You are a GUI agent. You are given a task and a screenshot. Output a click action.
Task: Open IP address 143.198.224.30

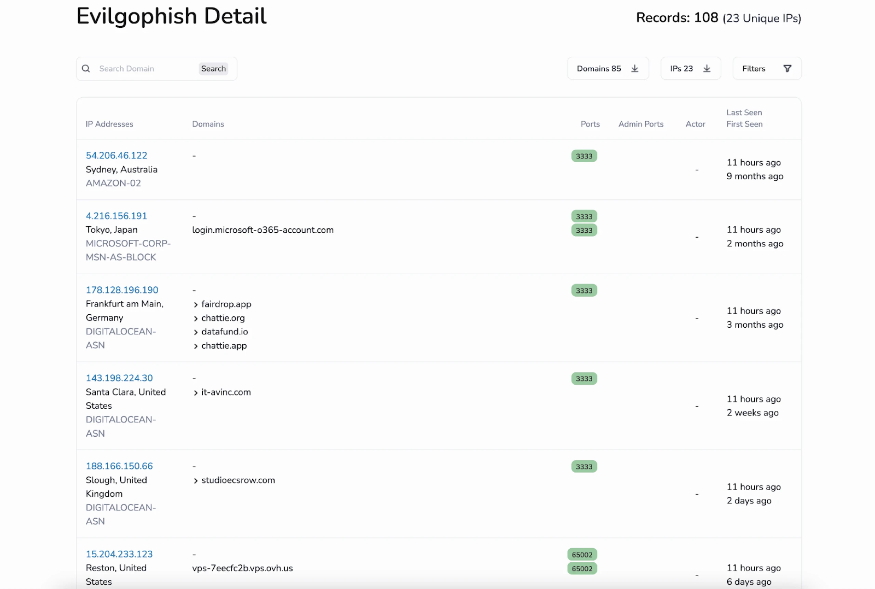[119, 378]
